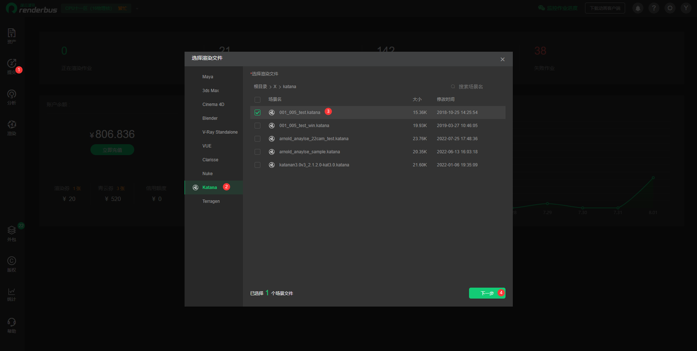Viewport: 697px width, 351px height.
Task: Check the katanan3.0v3_2.1.2.0-kat3.0.katana checkbox
Action: pos(257,165)
